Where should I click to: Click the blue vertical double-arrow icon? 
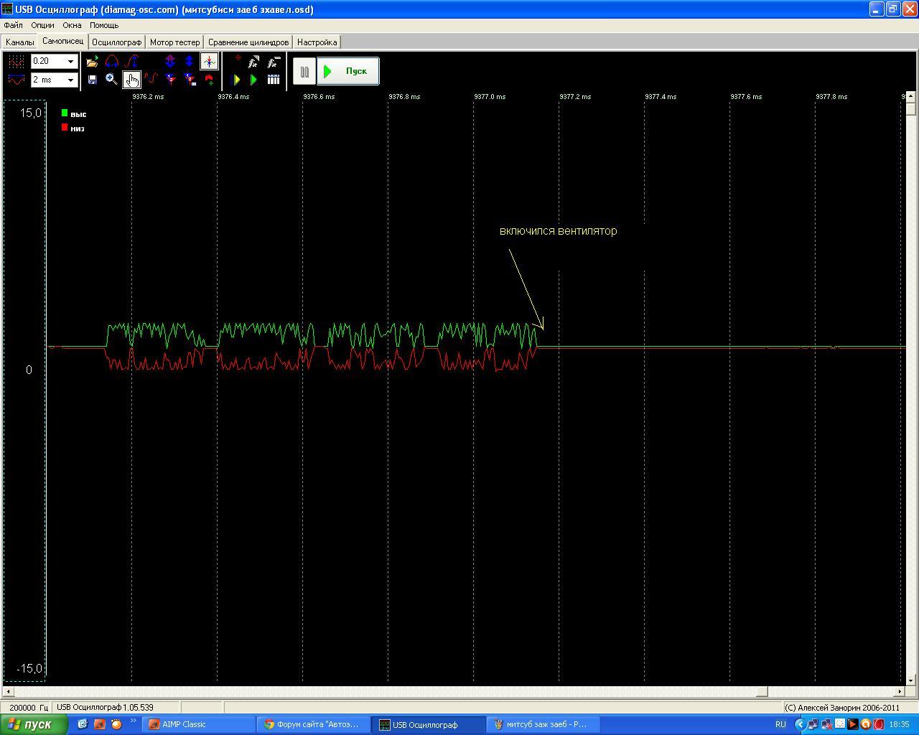pyautogui.click(x=190, y=62)
